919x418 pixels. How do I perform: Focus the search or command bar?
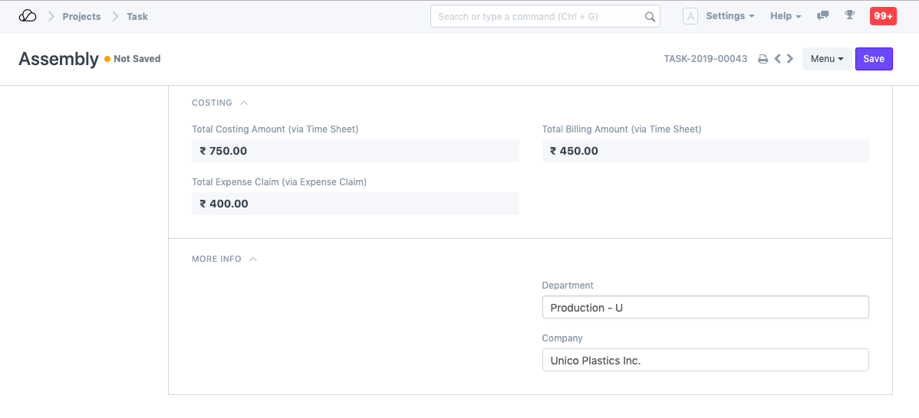pos(537,17)
